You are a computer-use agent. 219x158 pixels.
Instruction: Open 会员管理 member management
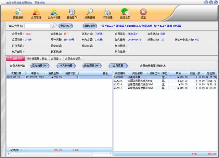pyautogui.click(x=36, y=13)
